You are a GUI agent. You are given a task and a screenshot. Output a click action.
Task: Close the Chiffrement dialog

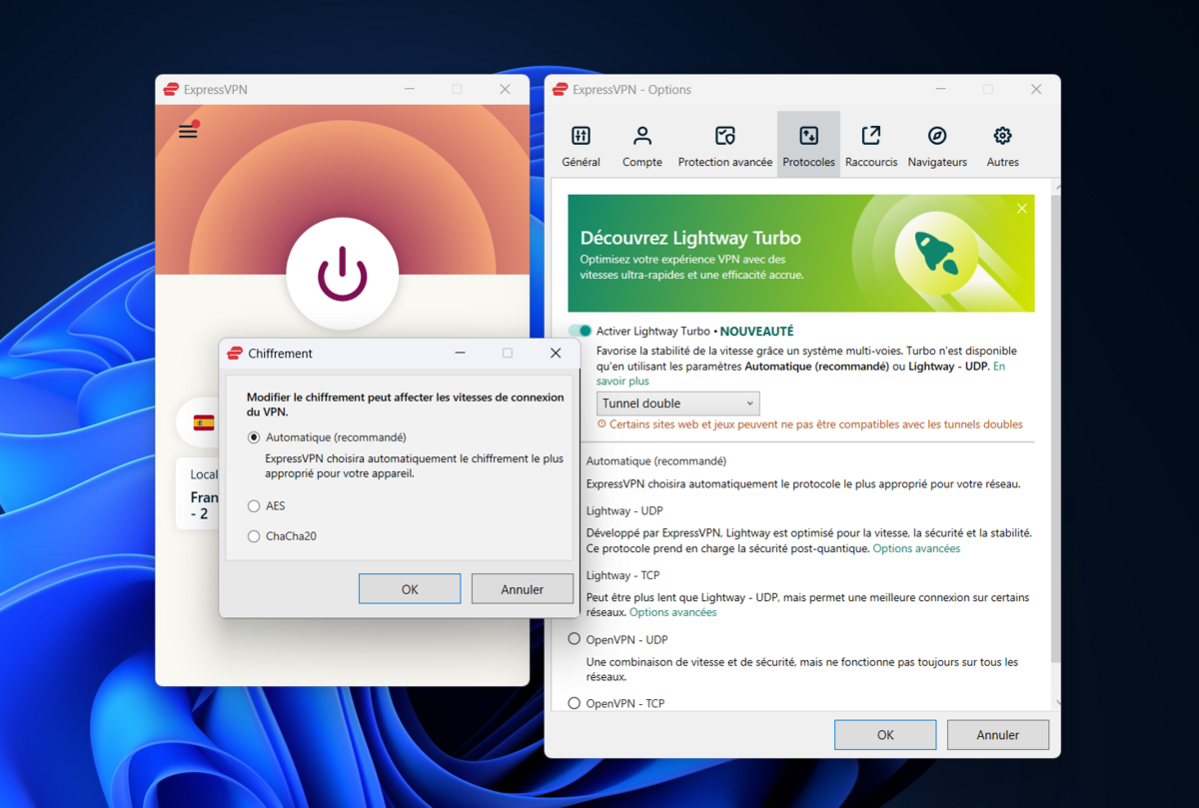tap(557, 353)
